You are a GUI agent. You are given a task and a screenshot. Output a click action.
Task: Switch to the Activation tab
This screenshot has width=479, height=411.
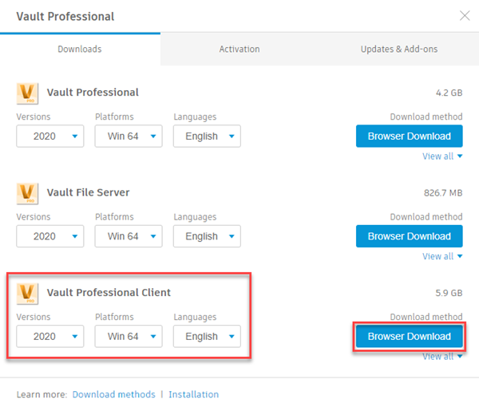(239, 49)
